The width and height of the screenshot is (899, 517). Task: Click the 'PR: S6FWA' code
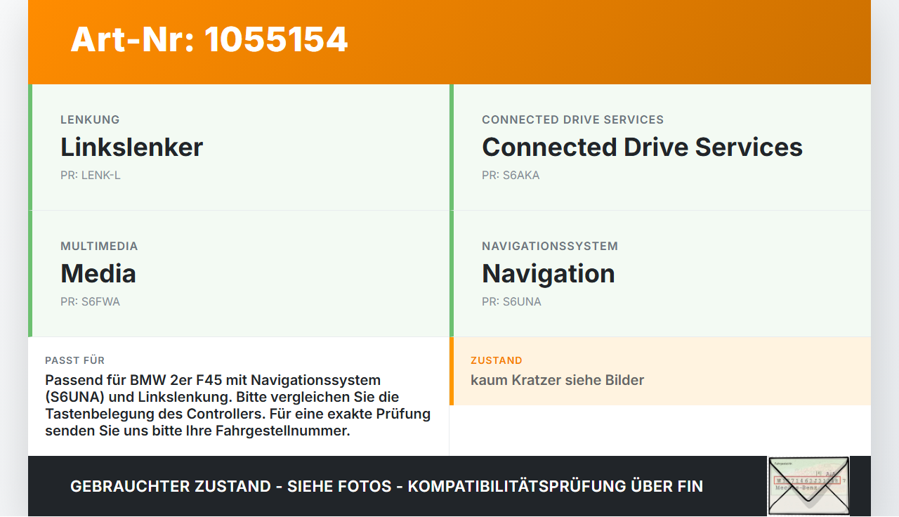coord(90,302)
